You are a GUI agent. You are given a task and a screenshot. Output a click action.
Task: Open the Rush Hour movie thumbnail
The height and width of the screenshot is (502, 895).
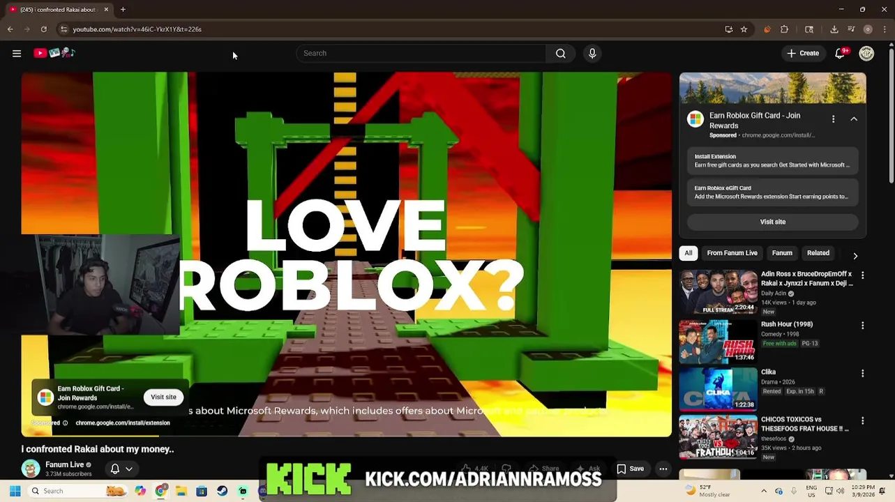[x=718, y=341]
